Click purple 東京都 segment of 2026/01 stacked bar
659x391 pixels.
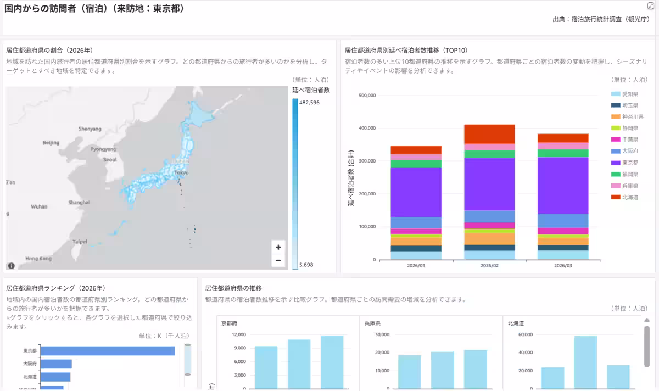[416, 192]
